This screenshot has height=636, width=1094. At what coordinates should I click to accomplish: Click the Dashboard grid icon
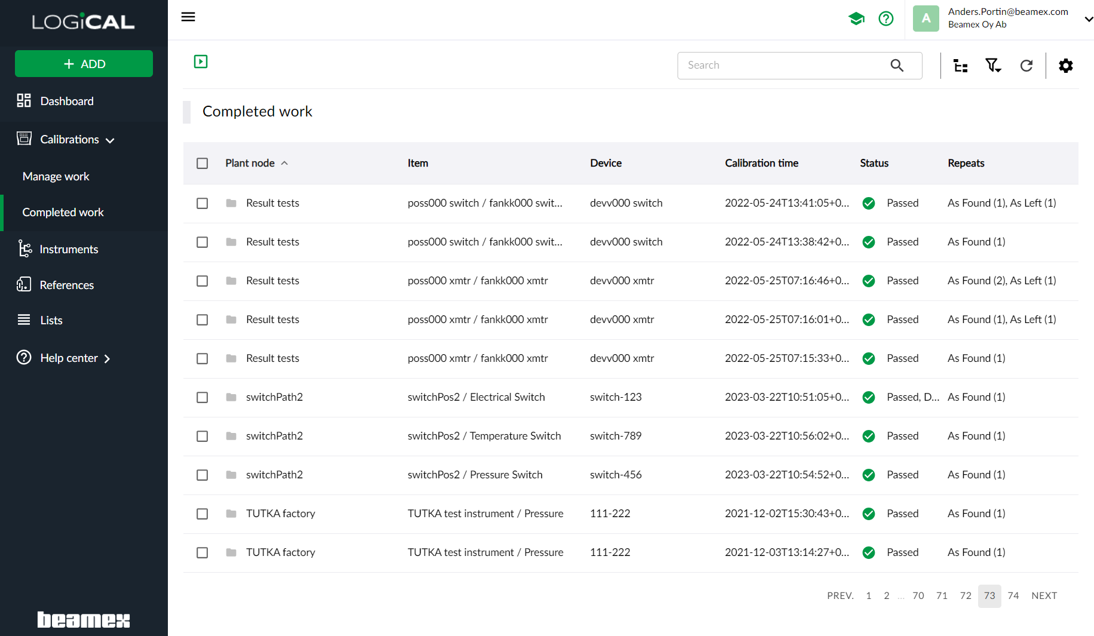click(x=24, y=100)
